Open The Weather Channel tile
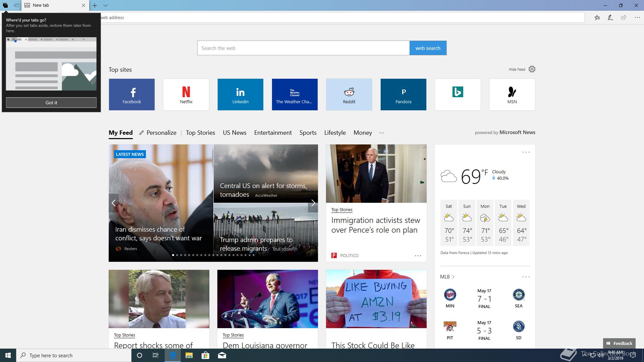The width and height of the screenshot is (644, 362). point(295,95)
